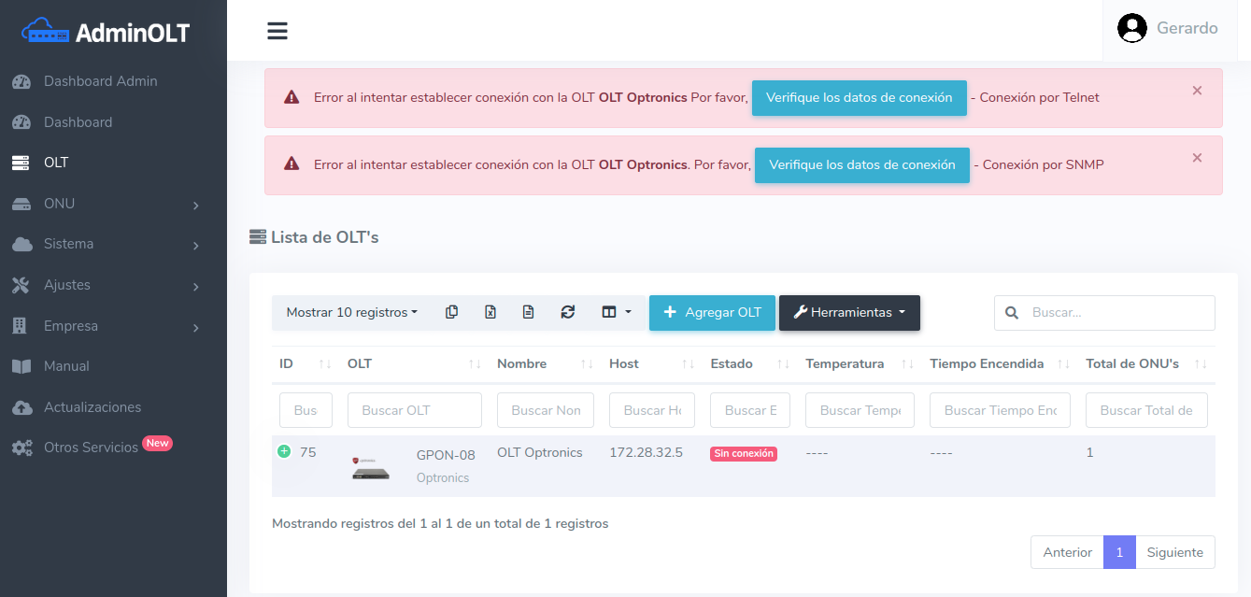
Task: Click the GPON-08 OLT device thumbnail
Action: 371,466
